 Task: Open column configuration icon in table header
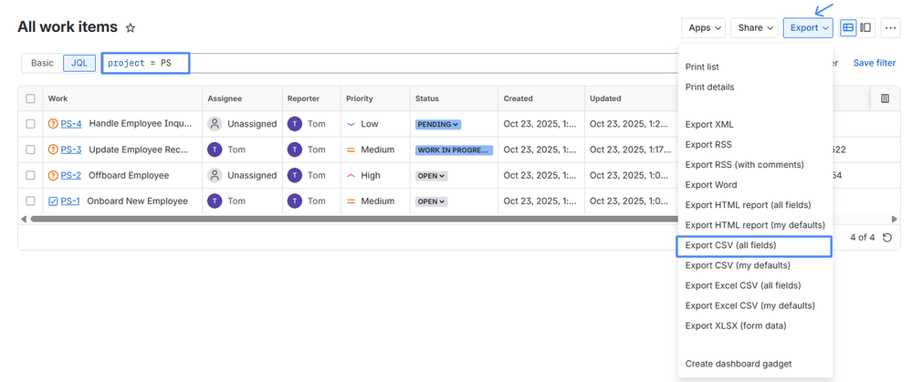pyautogui.click(x=884, y=98)
